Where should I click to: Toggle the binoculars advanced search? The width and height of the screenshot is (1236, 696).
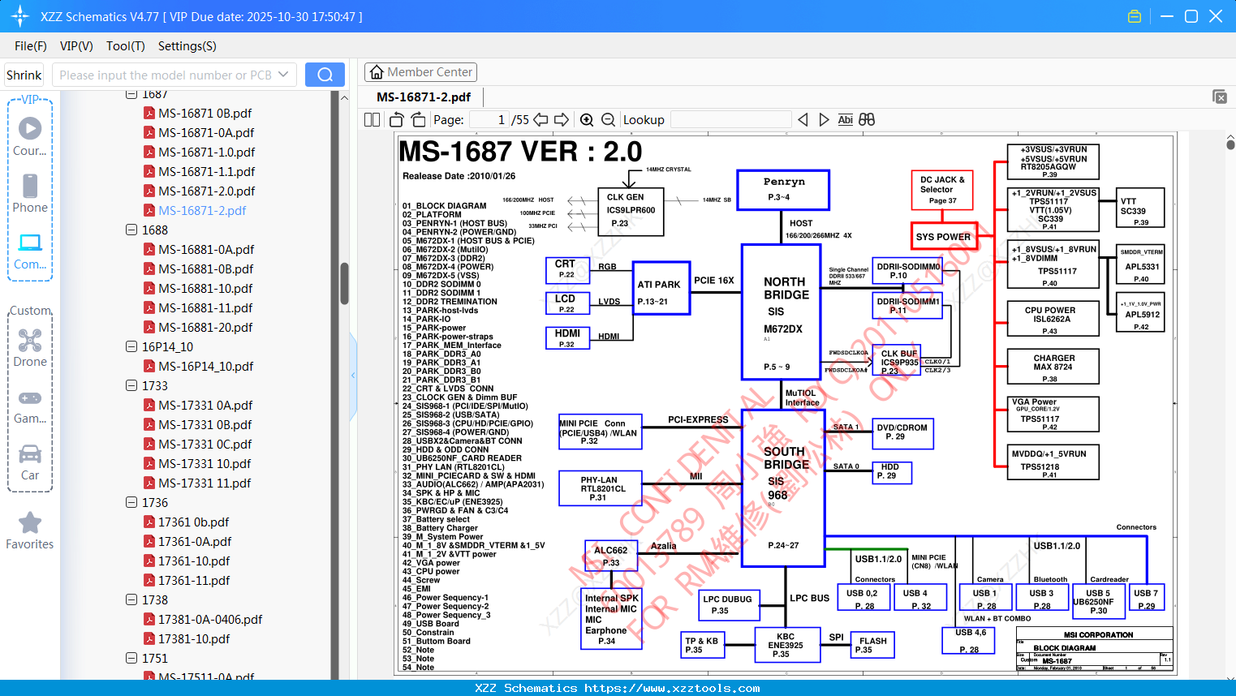point(866,118)
